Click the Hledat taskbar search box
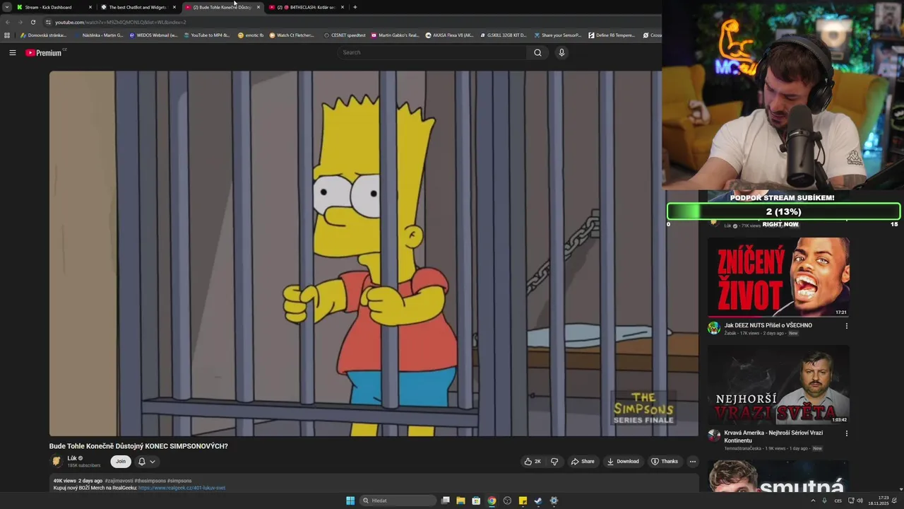Viewport: 904px width, 509px height. click(x=398, y=501)
